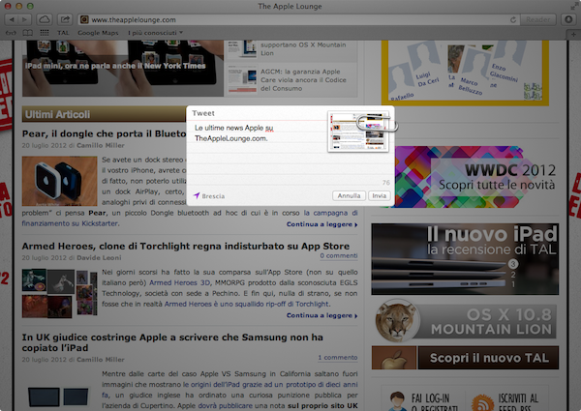The image size is (581, 411).
Task: Open the Google Maps bookmark
Action: tap(98, 33)
